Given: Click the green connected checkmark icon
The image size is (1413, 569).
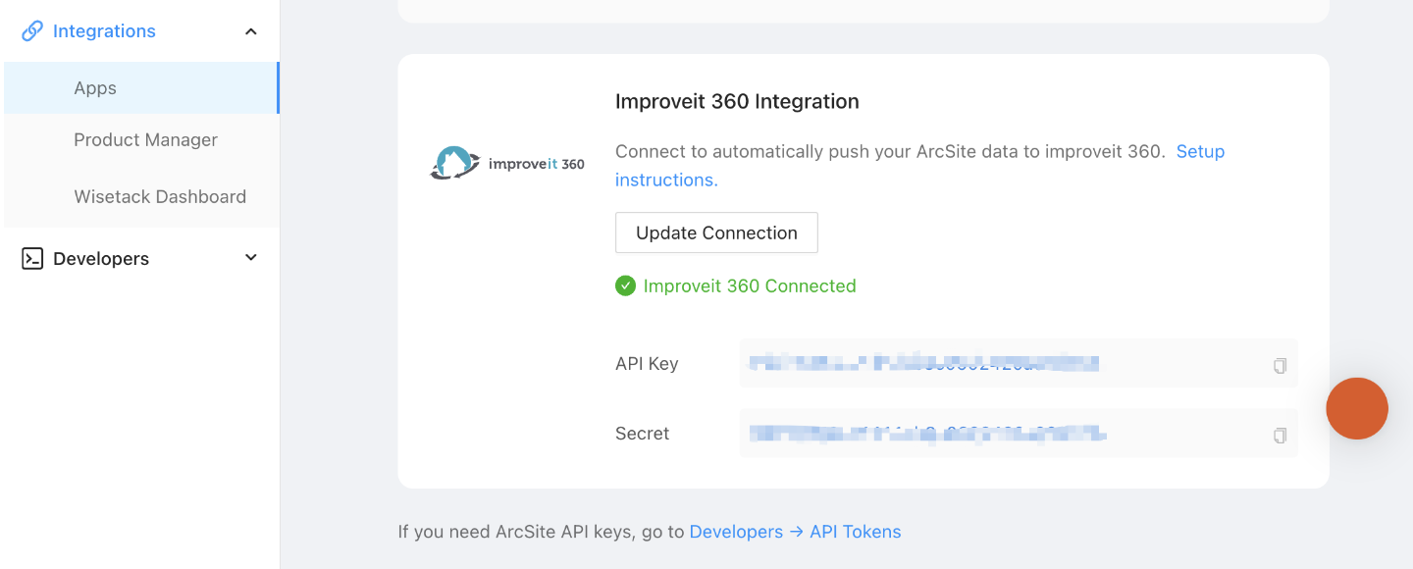Looking at the screenshot, I should (x=625, y=285).
